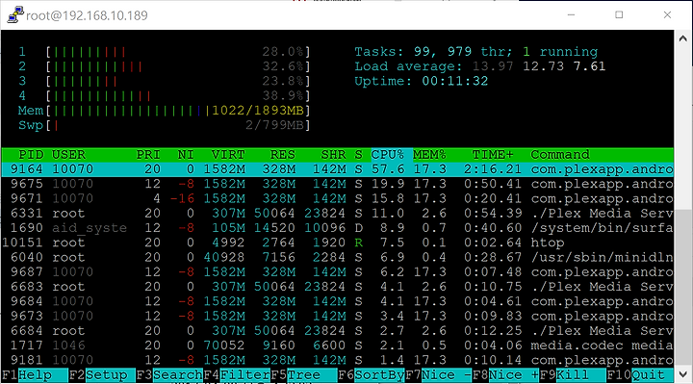The width and height of the screenshot is (693, 384).
Task: Select minidlna row PID 6040
Action: point(338,257)
